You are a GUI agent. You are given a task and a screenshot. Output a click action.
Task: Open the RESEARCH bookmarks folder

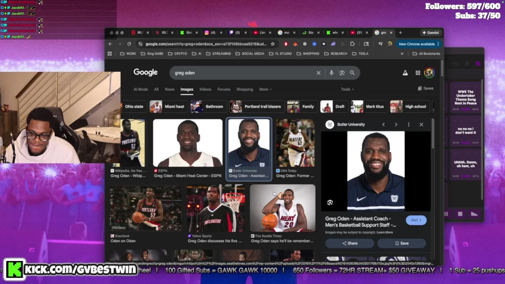tap(335, 54)
